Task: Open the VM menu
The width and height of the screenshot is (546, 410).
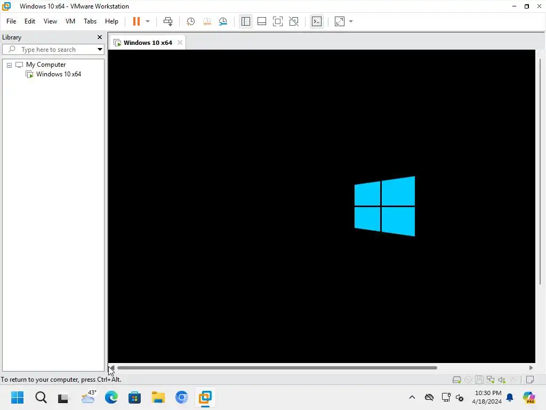Action: (x=70, y=21)
